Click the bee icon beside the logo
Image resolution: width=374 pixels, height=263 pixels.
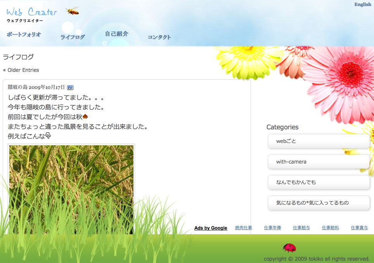[72, 11]
